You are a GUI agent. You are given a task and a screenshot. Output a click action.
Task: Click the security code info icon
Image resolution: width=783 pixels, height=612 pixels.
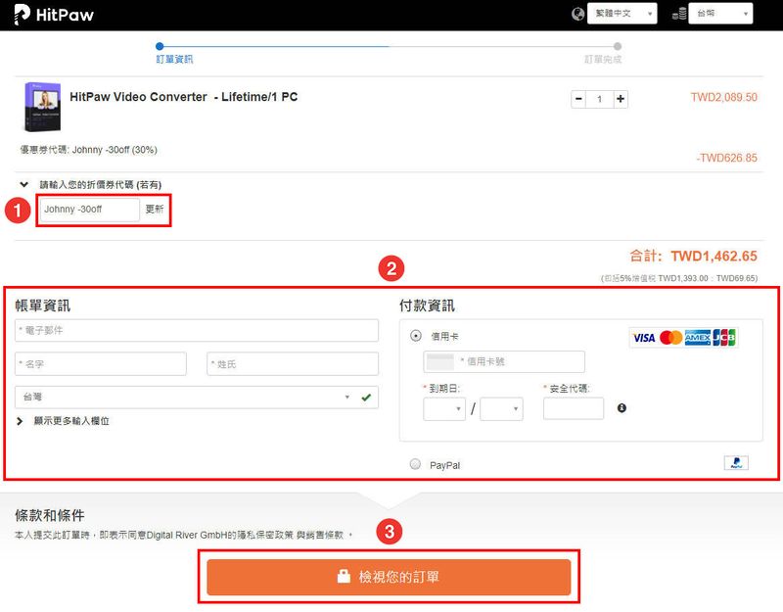click(622, 408)
